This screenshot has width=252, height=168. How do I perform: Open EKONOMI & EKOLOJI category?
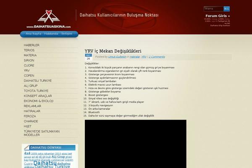(x=39, y=101)
